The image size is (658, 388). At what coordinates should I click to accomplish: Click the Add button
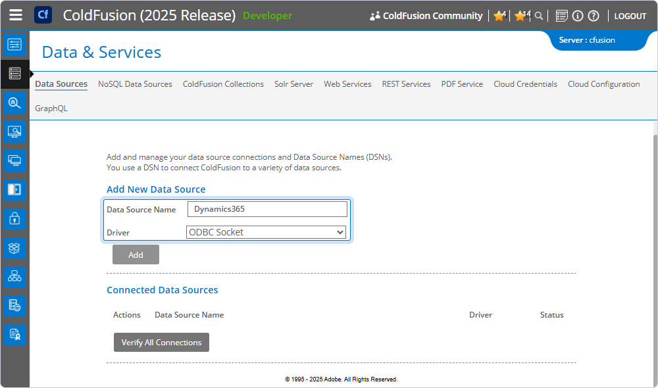[136, 255]
